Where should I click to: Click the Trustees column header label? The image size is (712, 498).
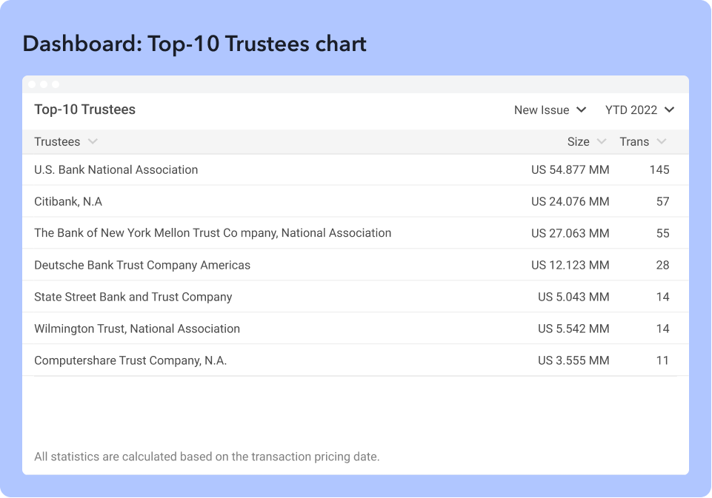(x=57, y=141)
